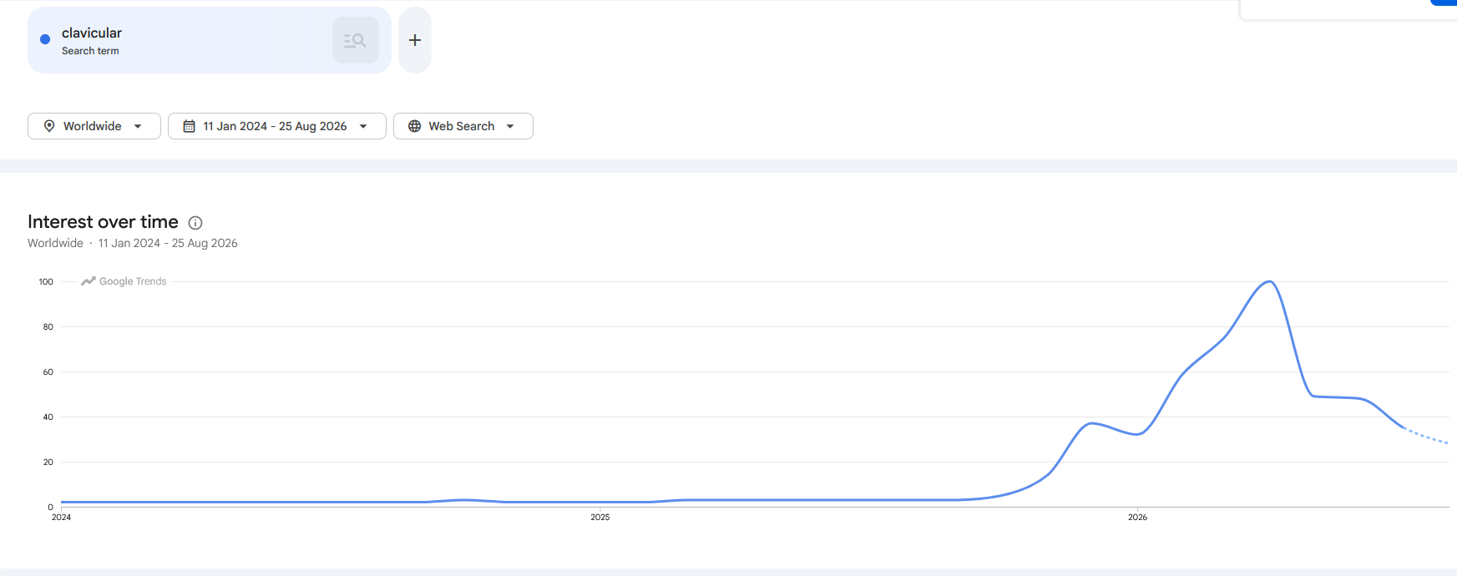The height and width of the screenshot is (576, 1457).
Task: Expand the Worldwide region dropdown arrow
Action: [138, 126]
